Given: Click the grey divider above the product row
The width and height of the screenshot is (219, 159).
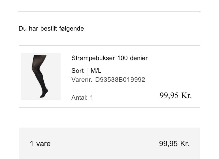Looking at the screenshot, I should (109, 46).
